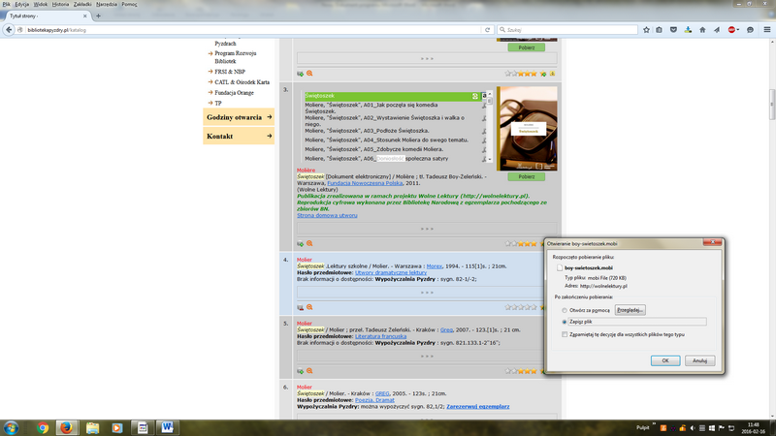
Task: Choose 'Otwórz za pomocą' radio option
Action: coord(565,309)
